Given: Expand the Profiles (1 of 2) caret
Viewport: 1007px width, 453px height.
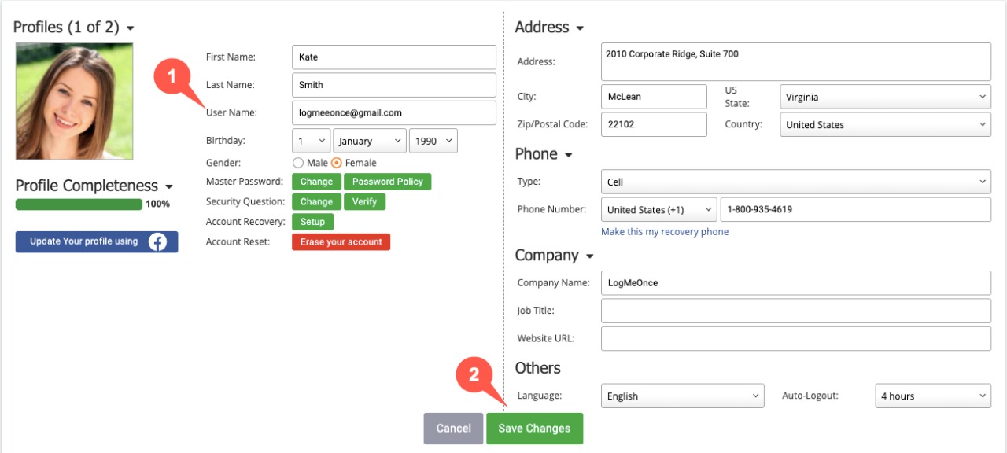Looking at the screenshot, I should tap(131, 28).
